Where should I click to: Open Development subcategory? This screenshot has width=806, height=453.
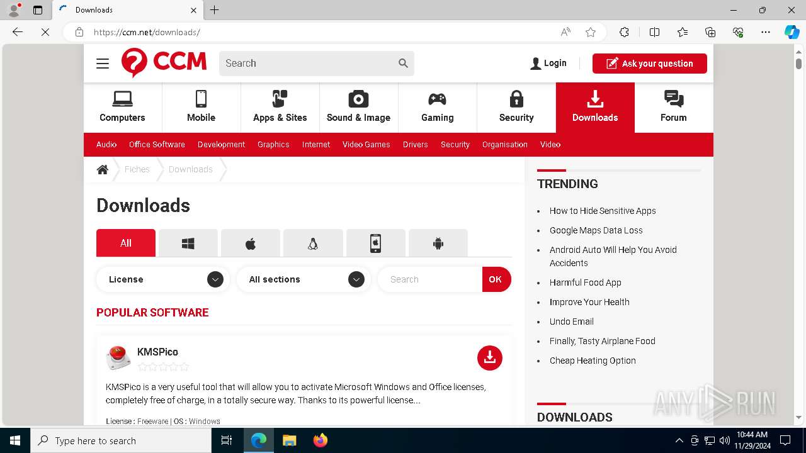tap(221, 145)
